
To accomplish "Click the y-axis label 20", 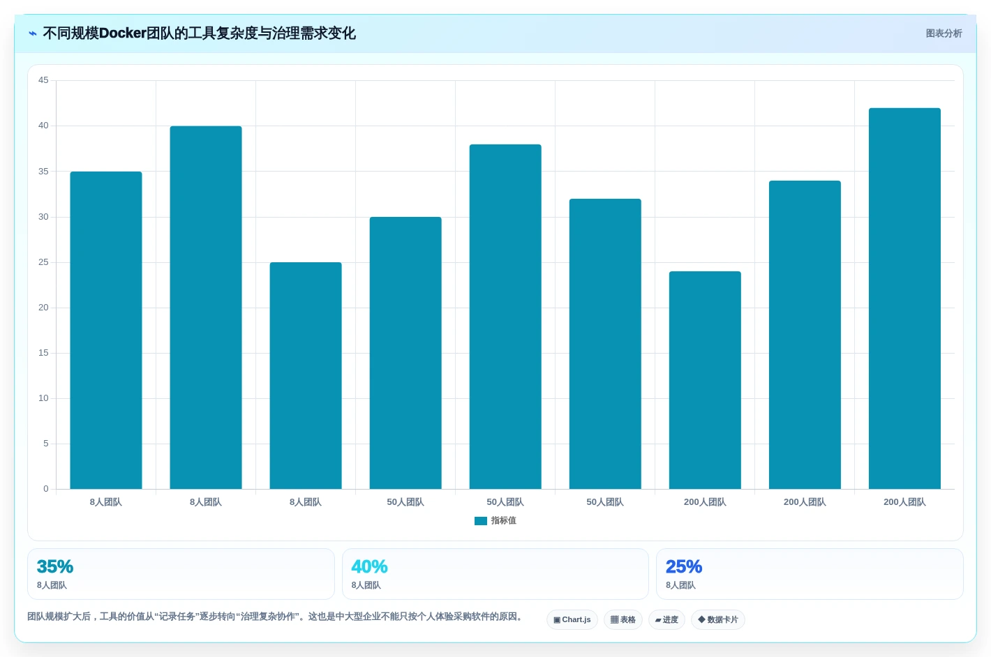I will [43, 308].
